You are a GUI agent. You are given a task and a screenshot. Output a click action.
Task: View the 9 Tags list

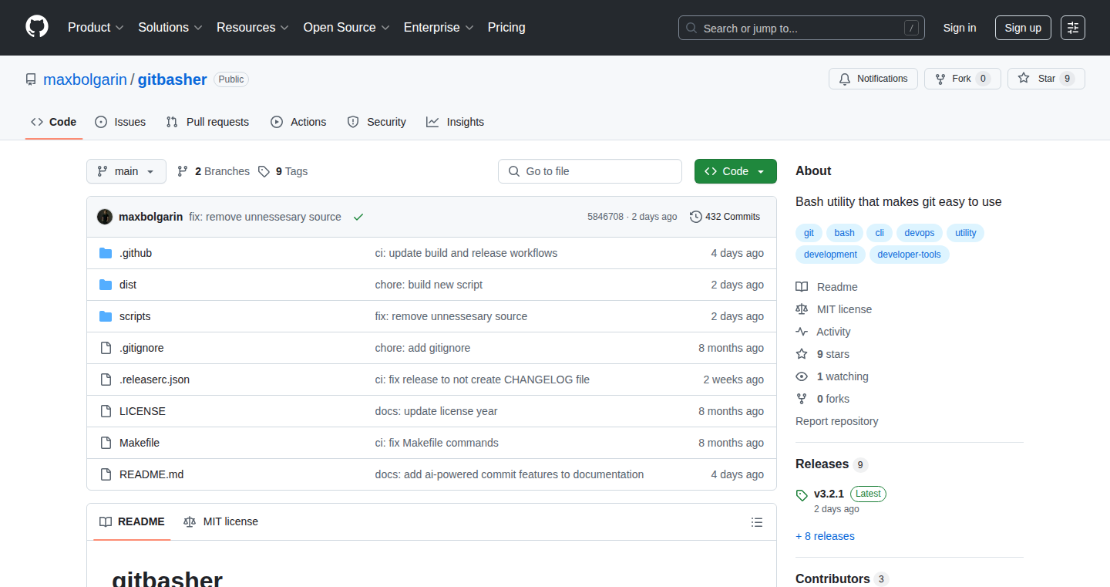click(x=283, y=171)
